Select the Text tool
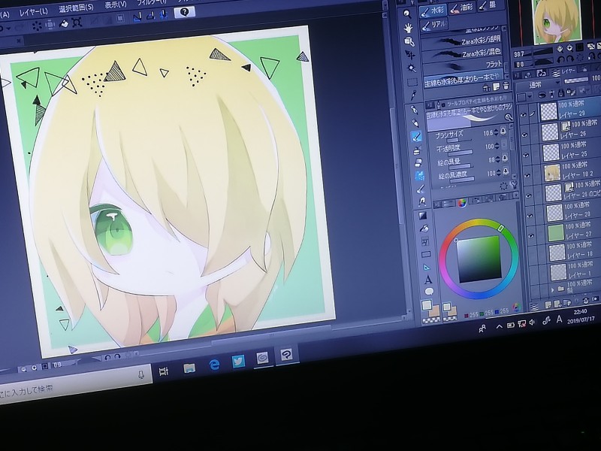The width and height of the screenshot is (601, 451). [428, 280]
